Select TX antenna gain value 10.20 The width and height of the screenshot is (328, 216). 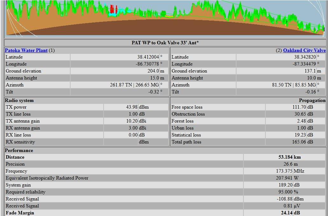coord(132,121)
